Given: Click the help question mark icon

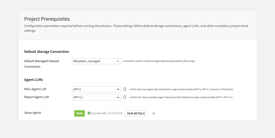Looking at the screenshot, I should (x=154, y=113).
